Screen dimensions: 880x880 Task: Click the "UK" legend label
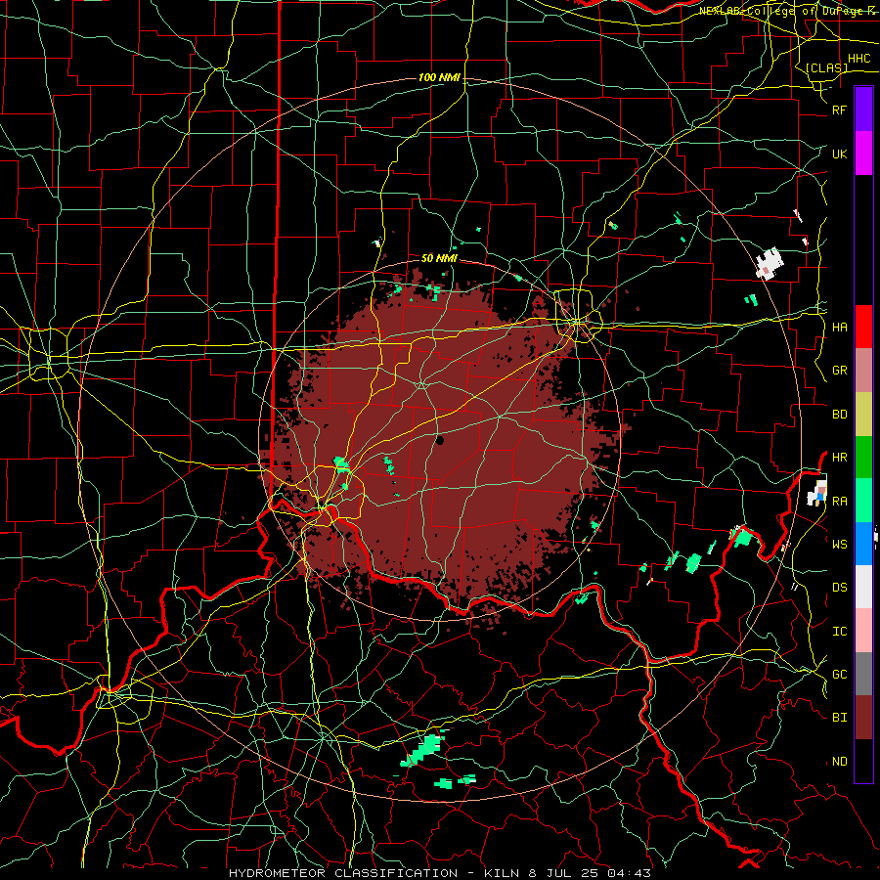click(839, 154)
